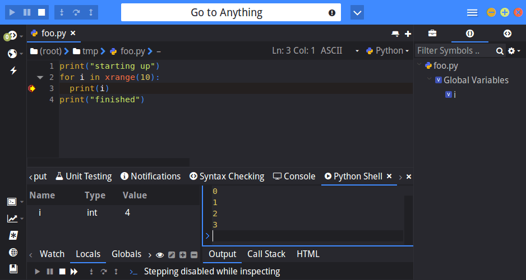Click the upper globe icon in left sidebar
The image size is (526, 280).
(x=12, y=54)
